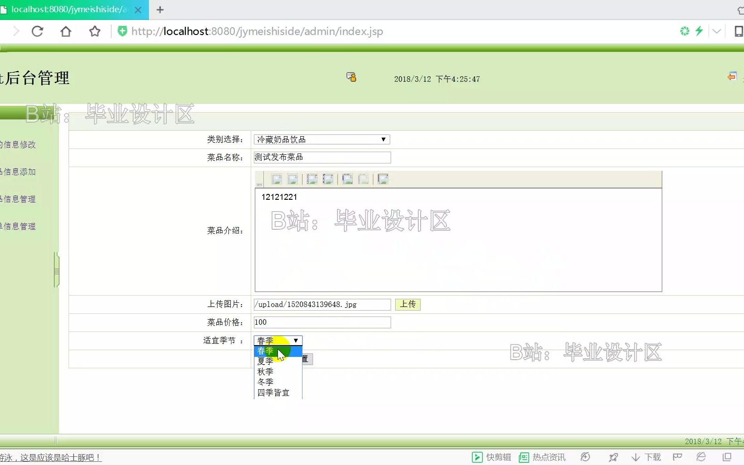Screen dimensions: 744x465
Task: Toggle the 适宜季节 dropdown arrow
Action: [x=296, y=341]
